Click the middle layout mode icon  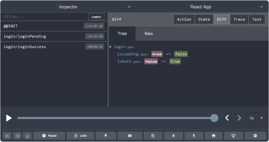17,136
